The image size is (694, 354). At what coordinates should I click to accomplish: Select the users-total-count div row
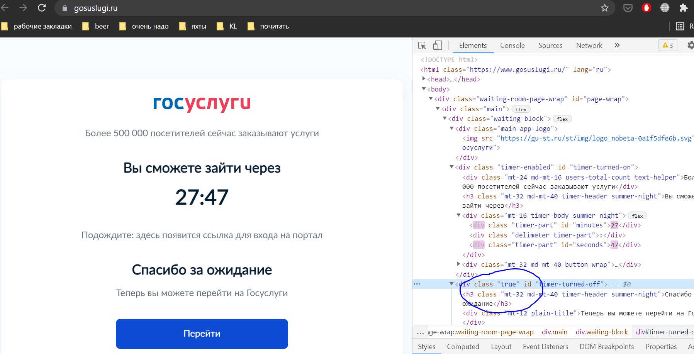(578, 182)
